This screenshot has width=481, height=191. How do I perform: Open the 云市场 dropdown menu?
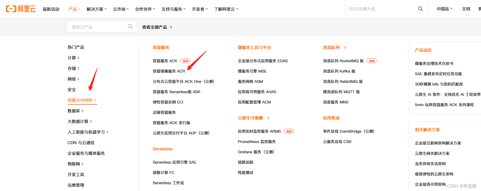pos(121,9)
